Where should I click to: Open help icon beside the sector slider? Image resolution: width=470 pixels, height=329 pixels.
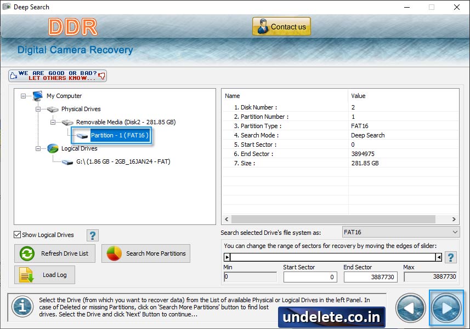(451, 257)
